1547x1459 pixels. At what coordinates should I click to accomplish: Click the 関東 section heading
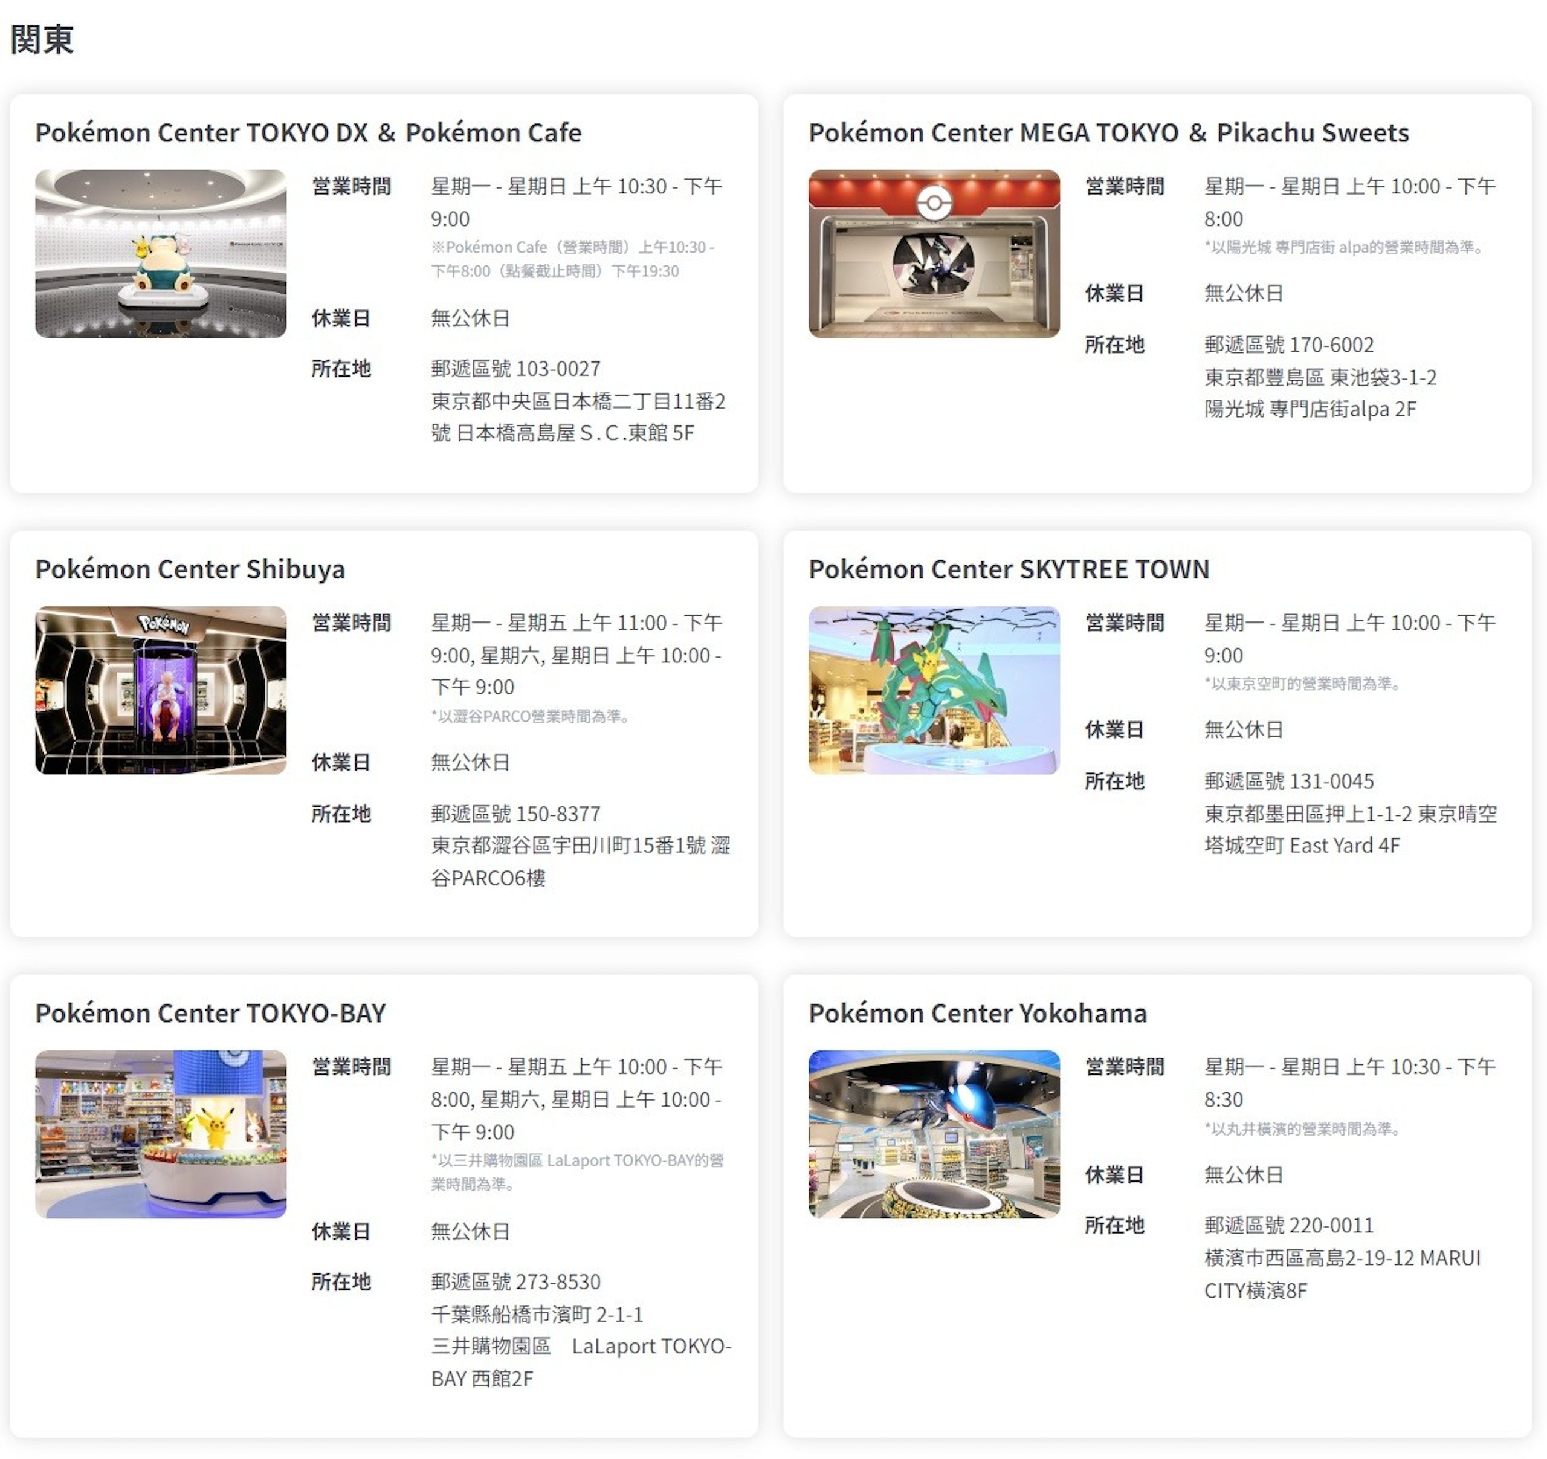[42, 39]
